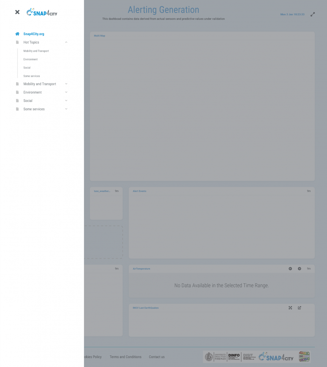The width and height of the screenshot is (327, 367).
Task: Click the home icon beside Snap4City.org
Action: (17, 34)
